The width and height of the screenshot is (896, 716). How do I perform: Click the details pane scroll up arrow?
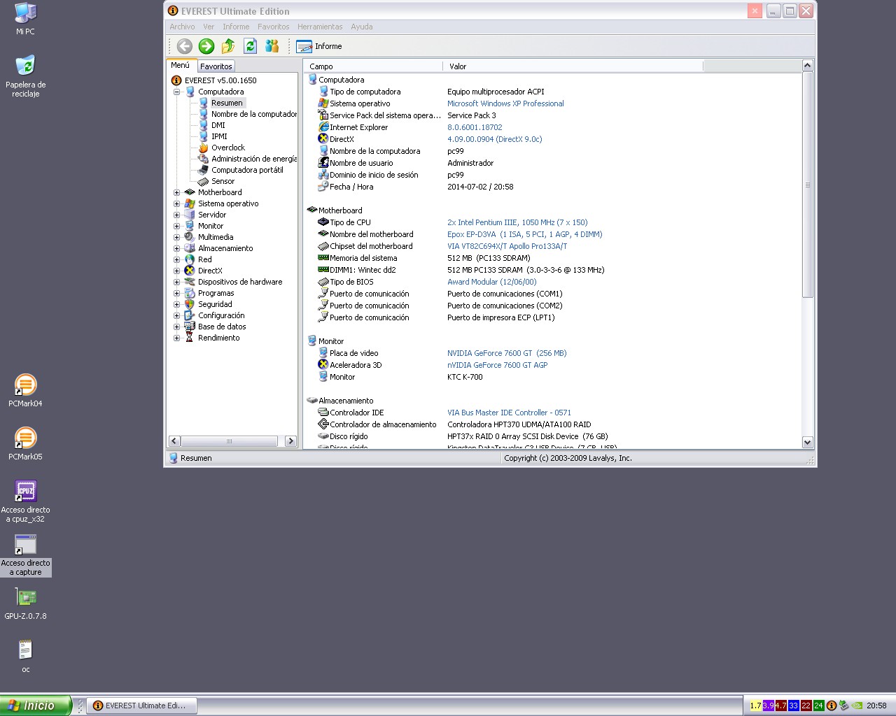coord(807,66)
